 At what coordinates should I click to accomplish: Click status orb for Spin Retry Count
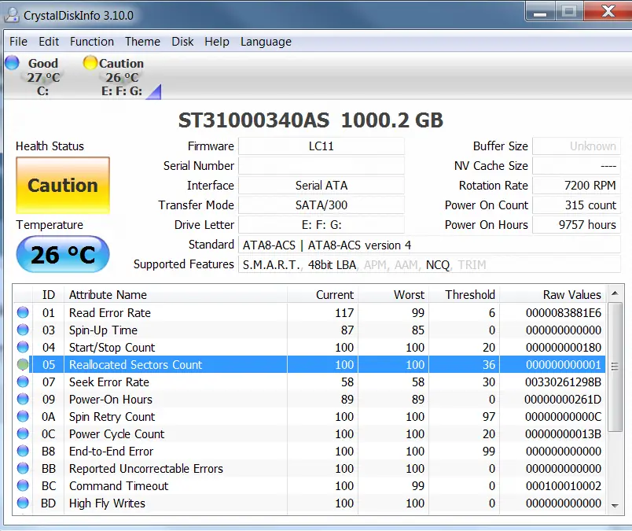(x=23, y=417)
